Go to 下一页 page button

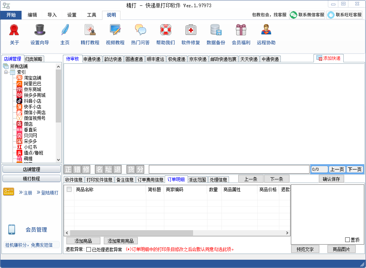tap(354, 169)
